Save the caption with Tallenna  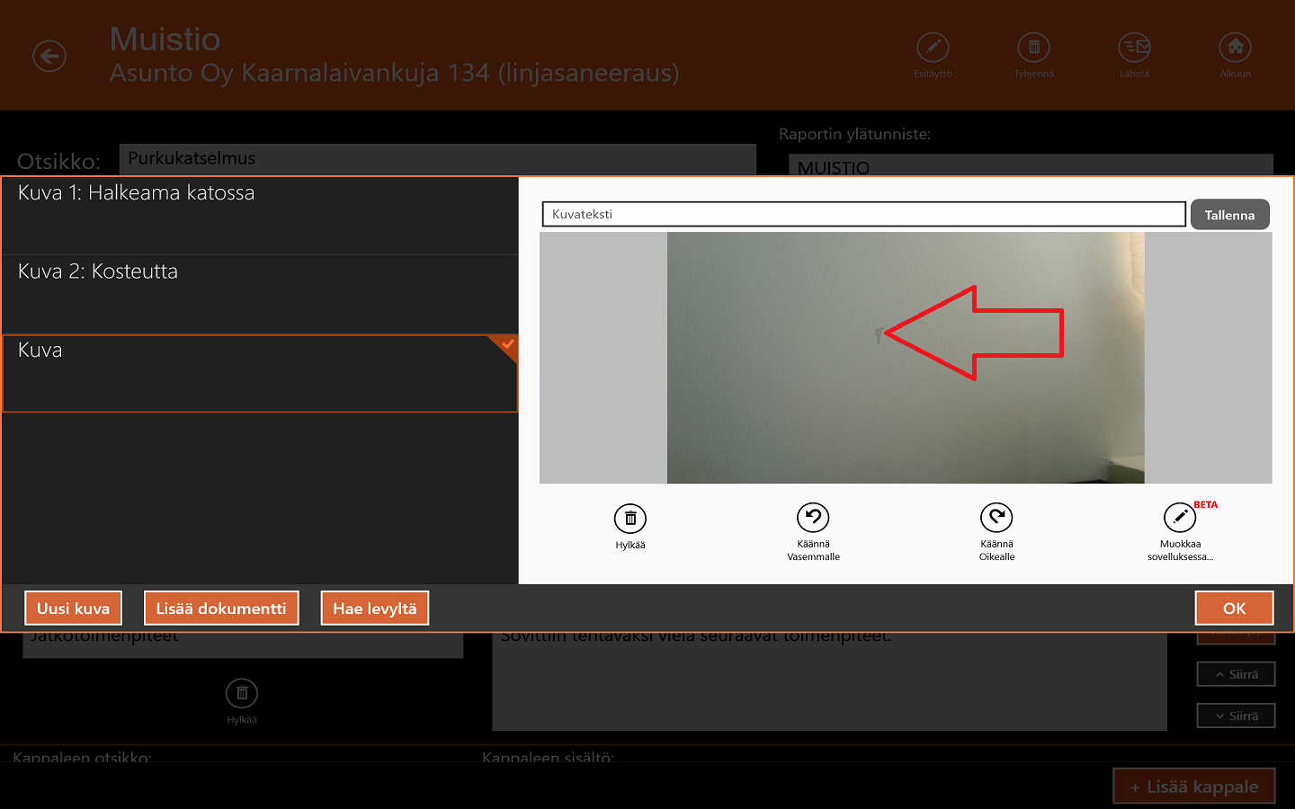(1229, 215)
